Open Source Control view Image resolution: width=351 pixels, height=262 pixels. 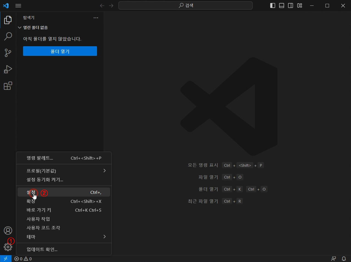[8, 53]
